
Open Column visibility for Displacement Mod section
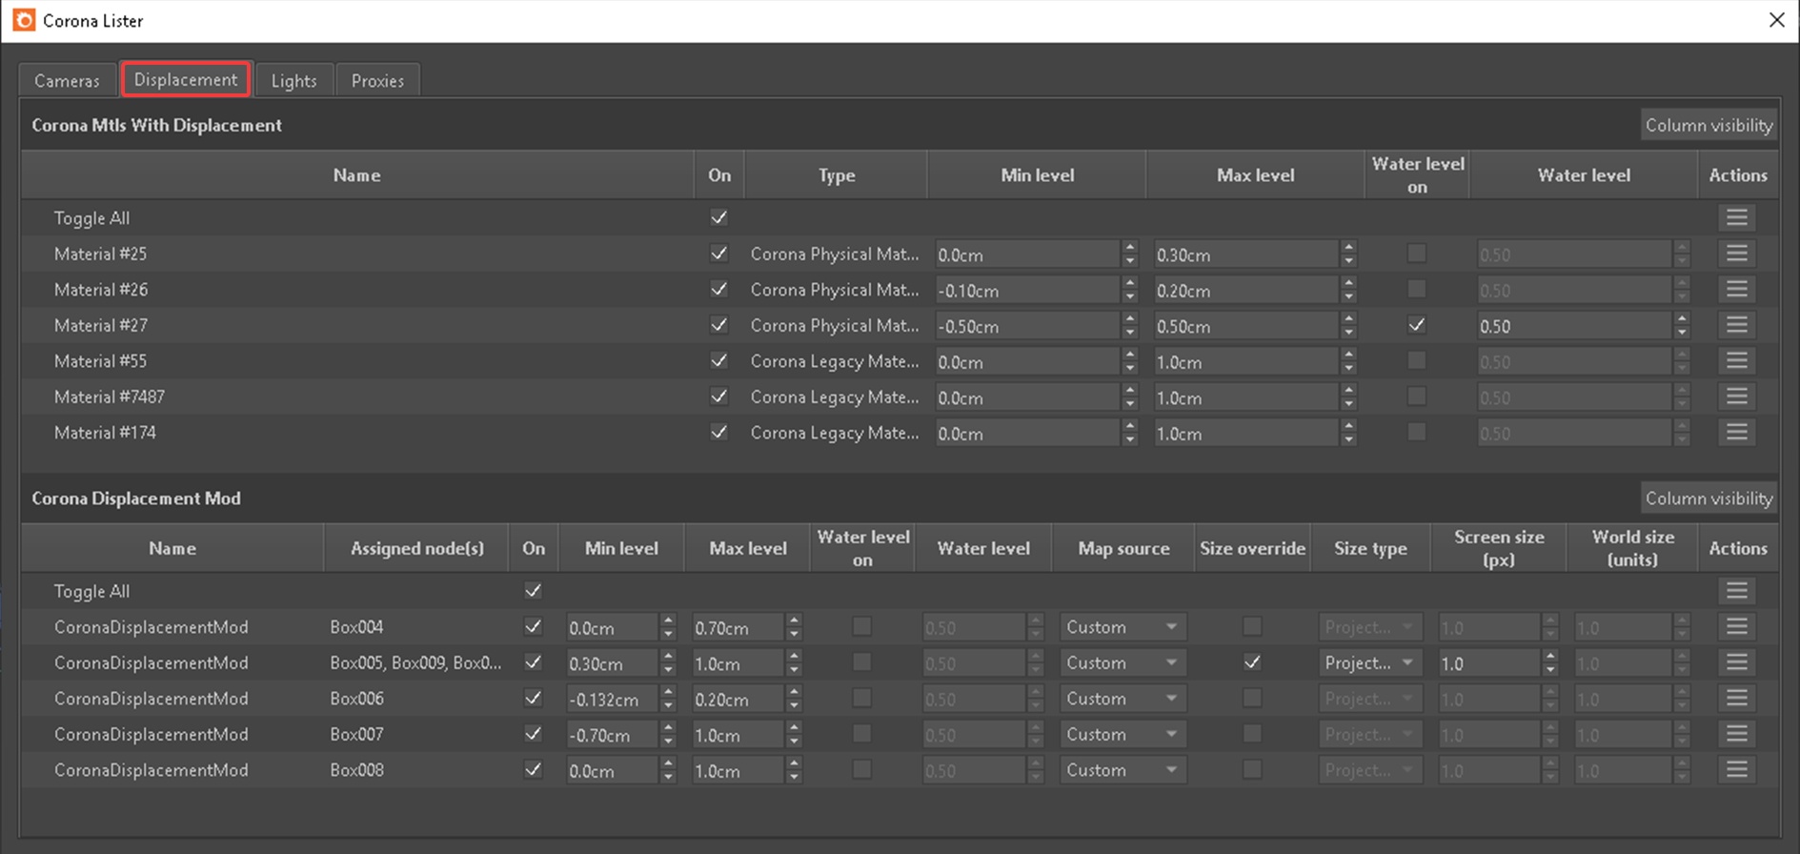1709,498
